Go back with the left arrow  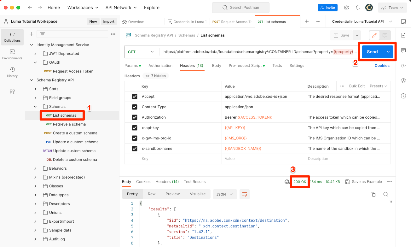point(30,8)
